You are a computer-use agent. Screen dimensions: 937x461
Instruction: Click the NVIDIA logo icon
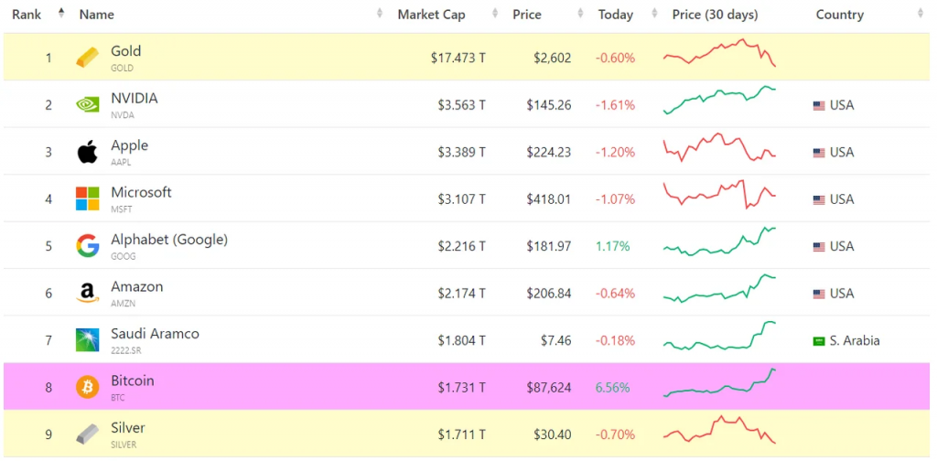tap(88, 104)
